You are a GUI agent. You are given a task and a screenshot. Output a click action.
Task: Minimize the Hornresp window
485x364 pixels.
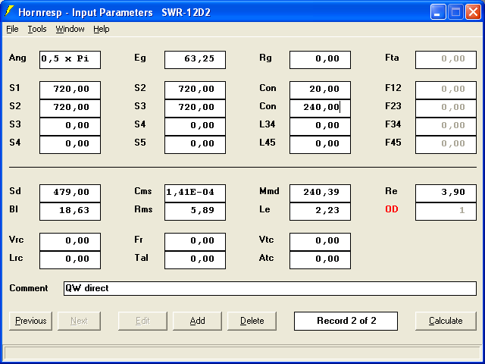437,12
